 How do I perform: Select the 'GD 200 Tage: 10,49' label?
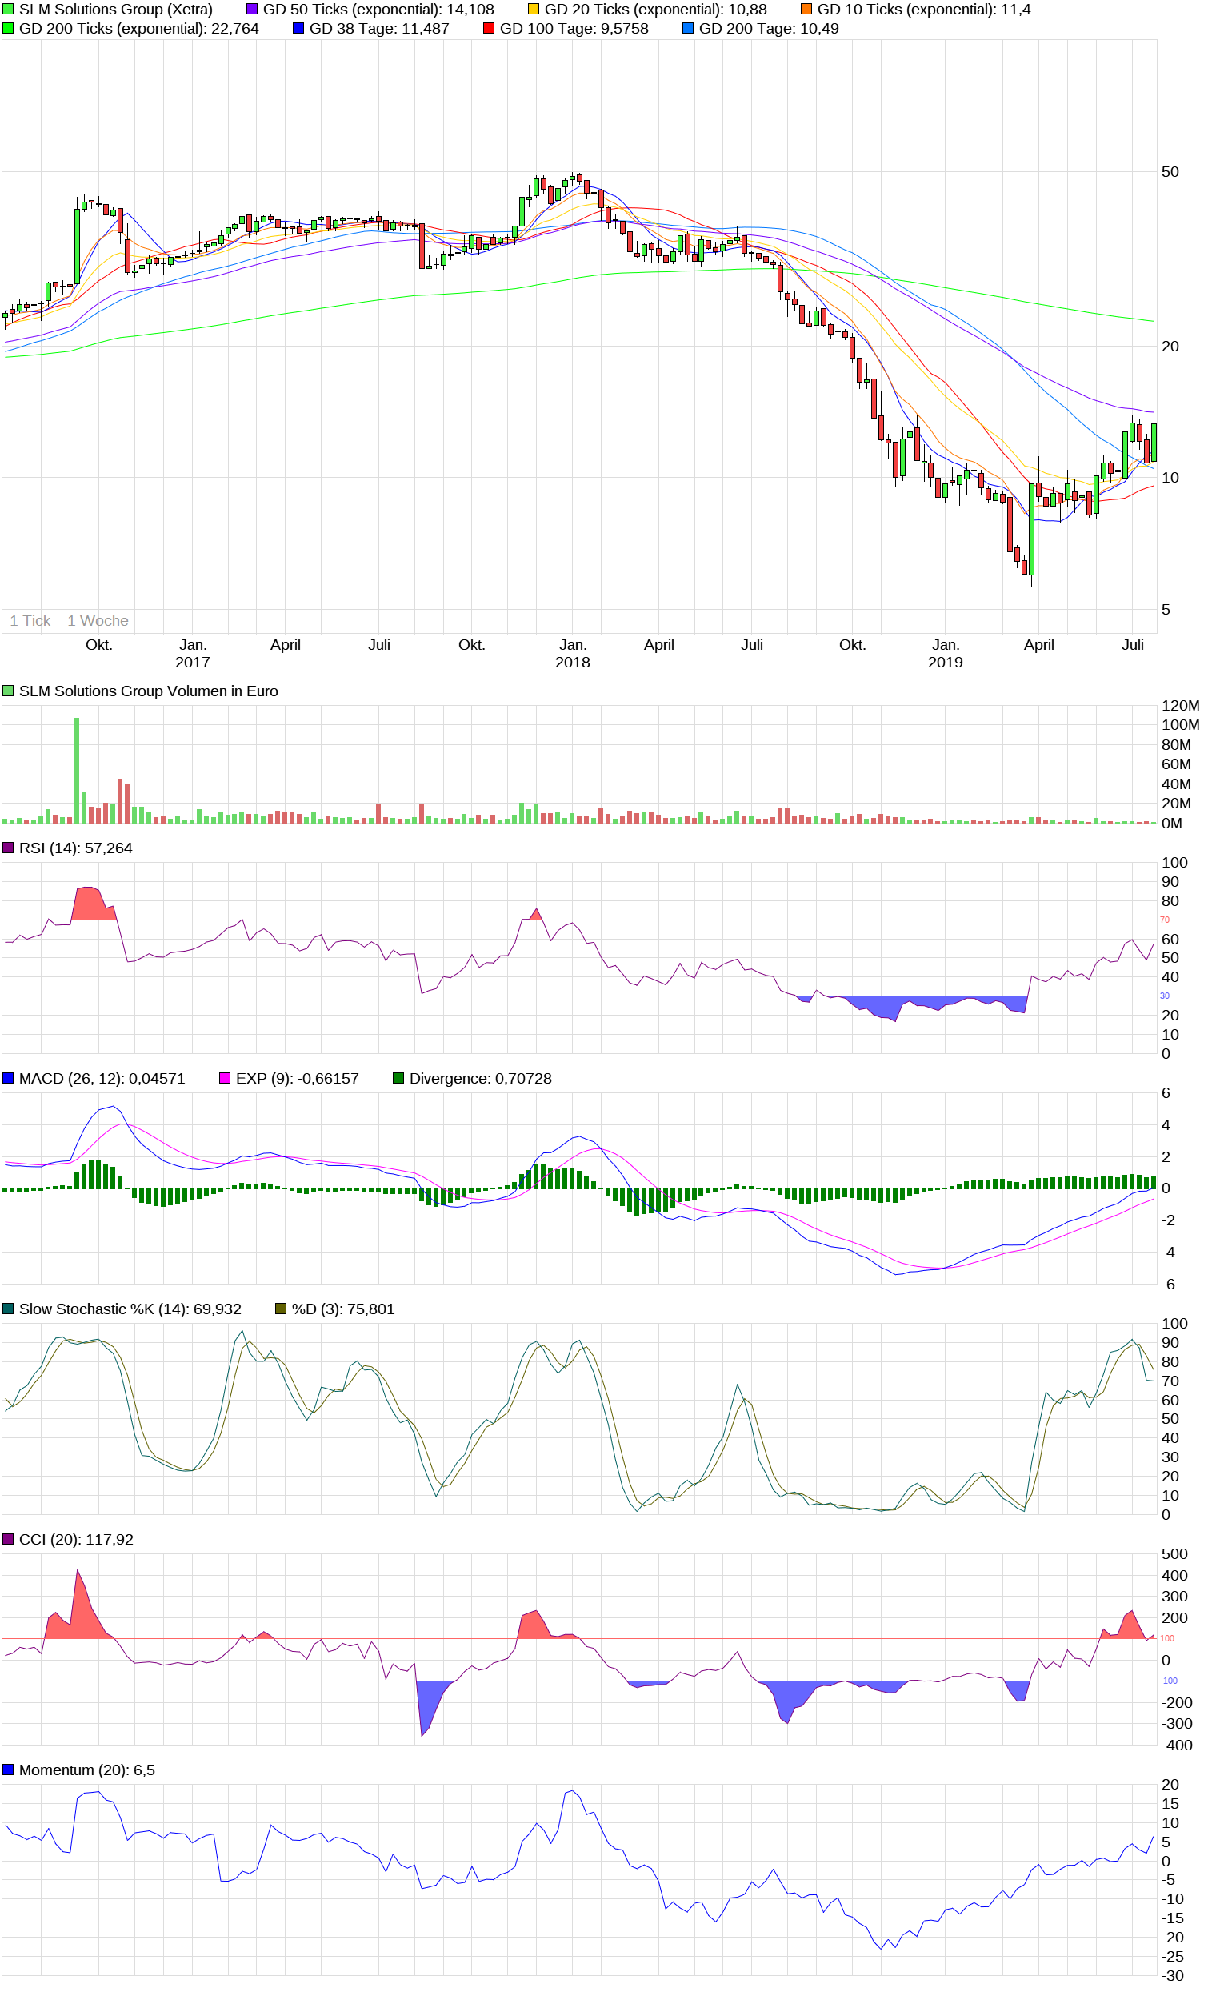click(769, 28)
